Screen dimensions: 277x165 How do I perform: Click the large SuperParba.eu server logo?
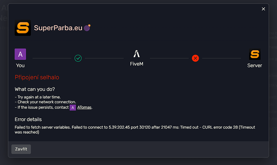tap(23, 28)
